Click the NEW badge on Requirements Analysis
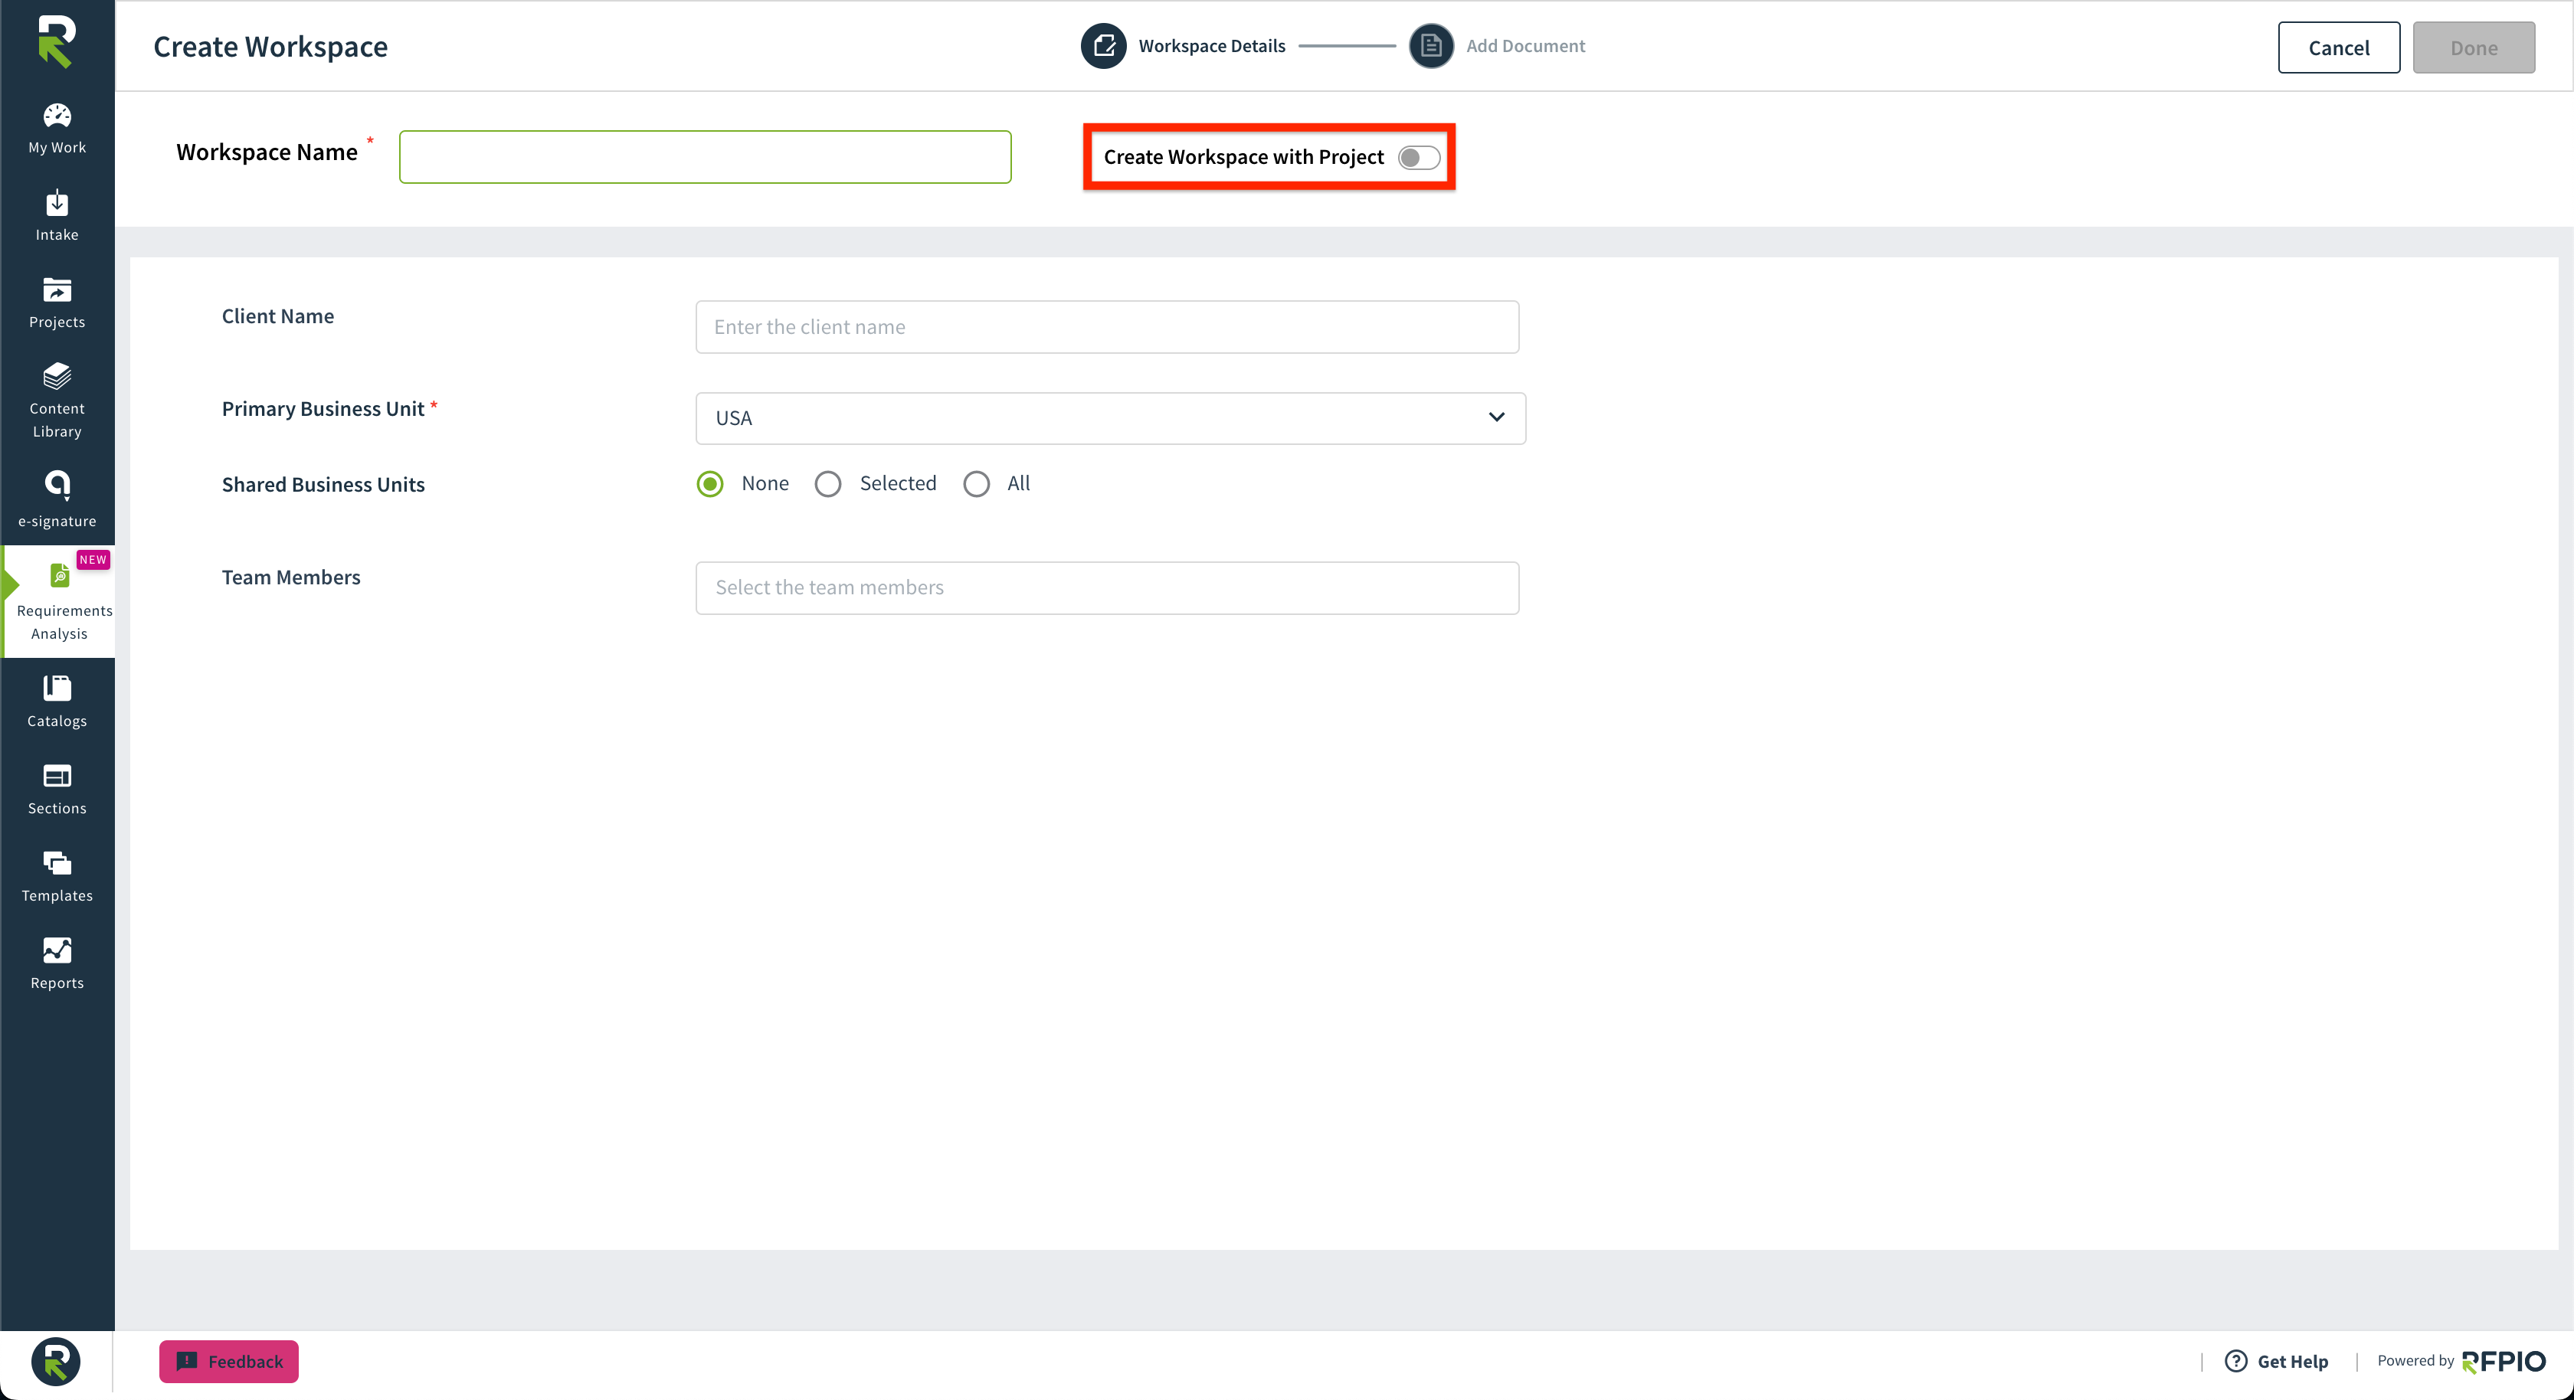This screenshot has width=2574, height=1400. coord(93,560)
